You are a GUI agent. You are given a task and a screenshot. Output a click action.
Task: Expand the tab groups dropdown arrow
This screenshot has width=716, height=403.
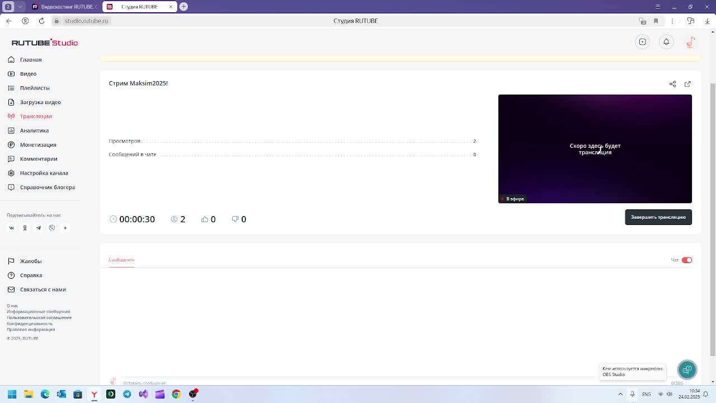21,7
